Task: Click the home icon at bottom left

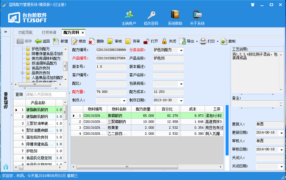Action: point(6,166)
